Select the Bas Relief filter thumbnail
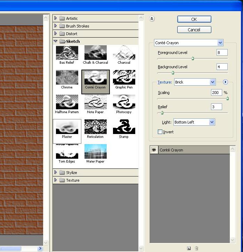243x252 pixels. tap(67, 53)
